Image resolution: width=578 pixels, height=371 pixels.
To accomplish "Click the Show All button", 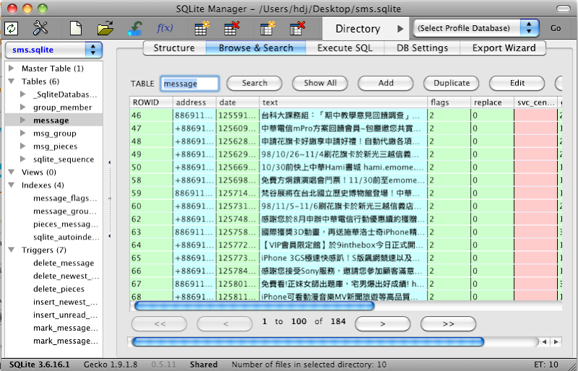I will click(320, 83).
